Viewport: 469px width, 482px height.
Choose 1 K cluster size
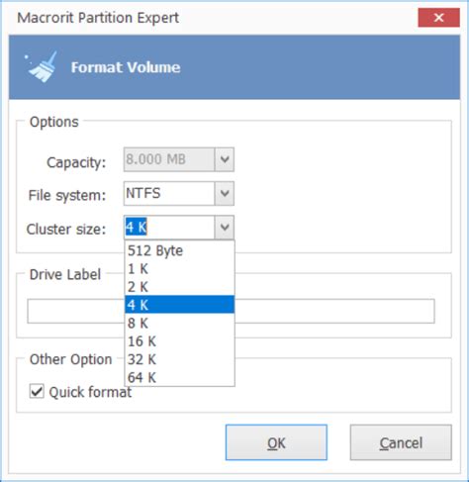click(179, 269)
